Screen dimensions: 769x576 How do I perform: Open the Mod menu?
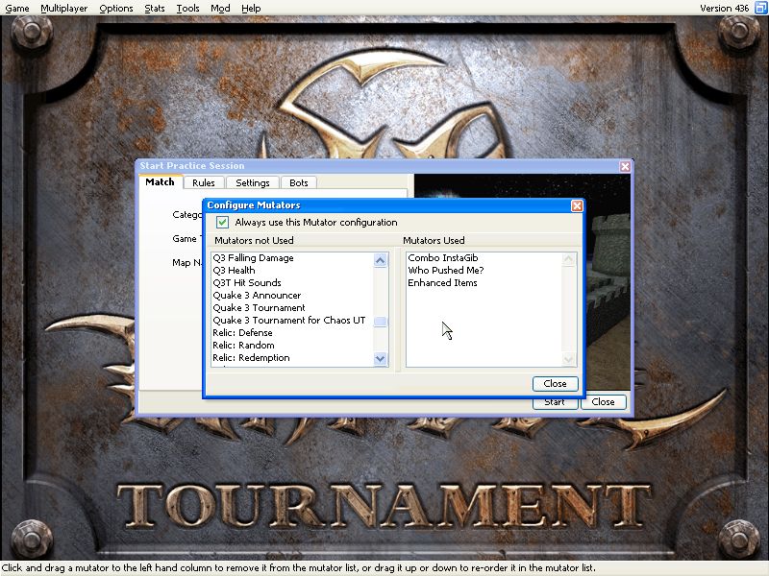tap(220, 8)
